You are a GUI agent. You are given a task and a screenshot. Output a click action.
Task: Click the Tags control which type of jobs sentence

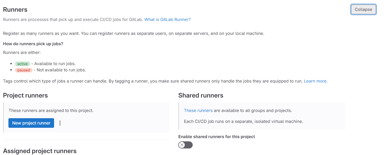(153, 81)
